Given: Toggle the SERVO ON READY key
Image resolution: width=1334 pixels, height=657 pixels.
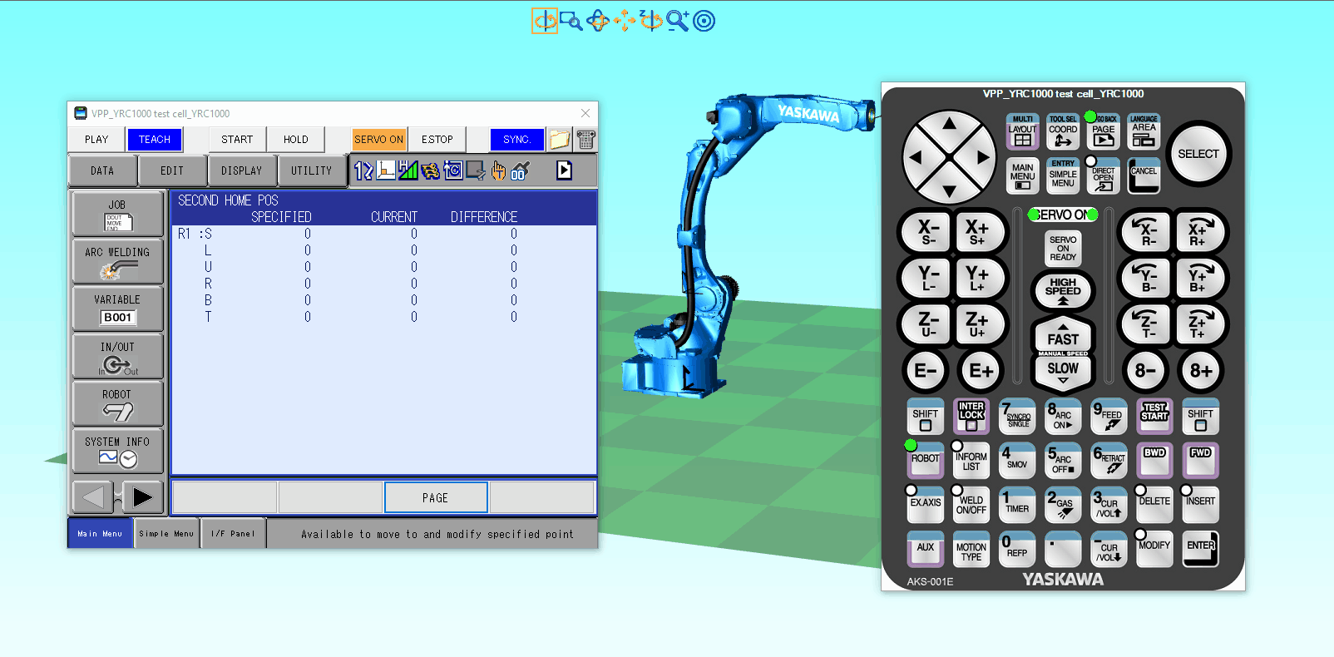Looking at the screenshot, I should (1063, 248).
